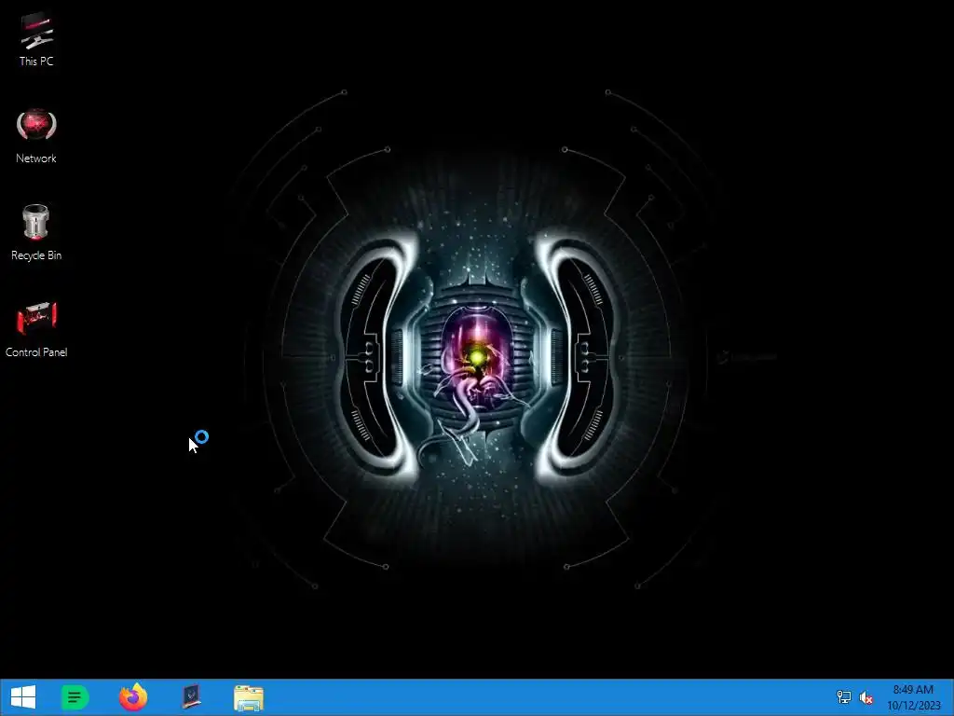Image resolution: width=954 pixels, height=716 pixels.
Task: Open File Explorer from the taskbar
Action: click(249, 697)
